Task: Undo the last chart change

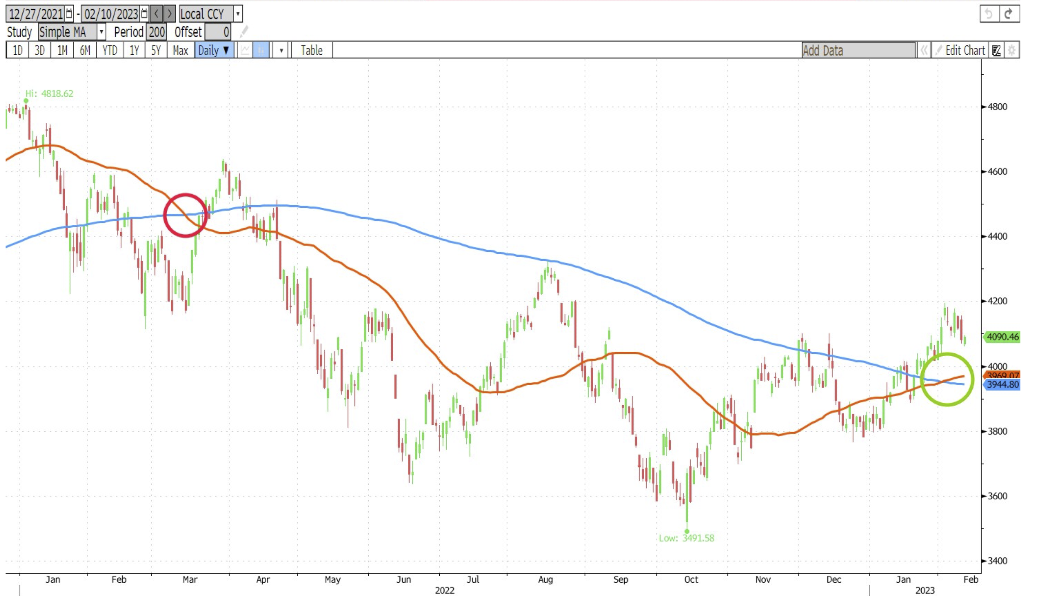Action: [989, 14]
